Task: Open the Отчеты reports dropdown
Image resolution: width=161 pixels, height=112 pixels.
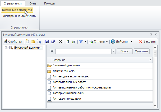Action: pyautogui.click(x=99, y=41)
